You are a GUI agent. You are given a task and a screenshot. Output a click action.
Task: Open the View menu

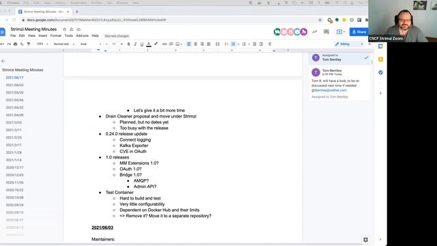(x=31, y=36)
